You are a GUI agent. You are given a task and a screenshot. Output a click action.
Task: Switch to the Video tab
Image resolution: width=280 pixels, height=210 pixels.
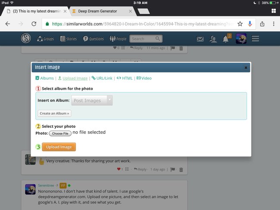(144, 78)
